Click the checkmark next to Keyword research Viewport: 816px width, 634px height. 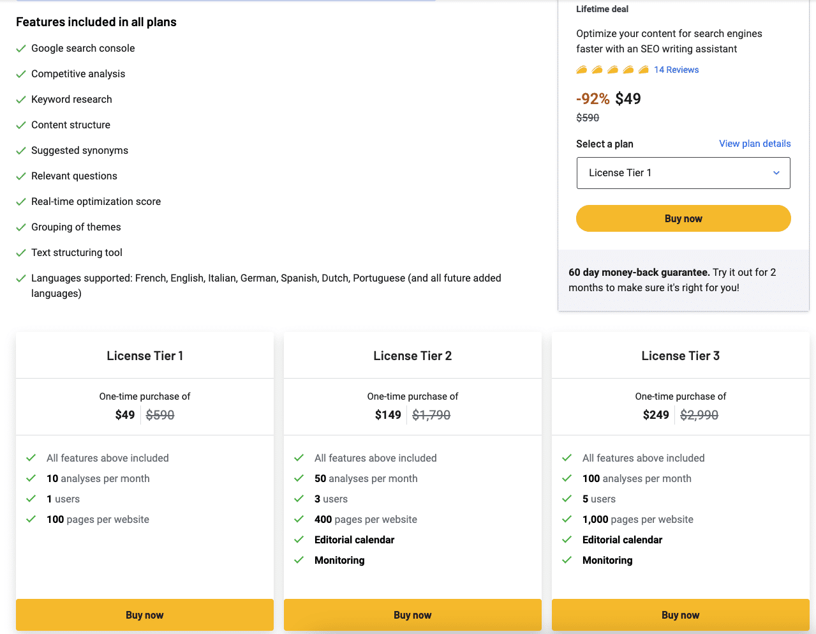tap(21, 100)
